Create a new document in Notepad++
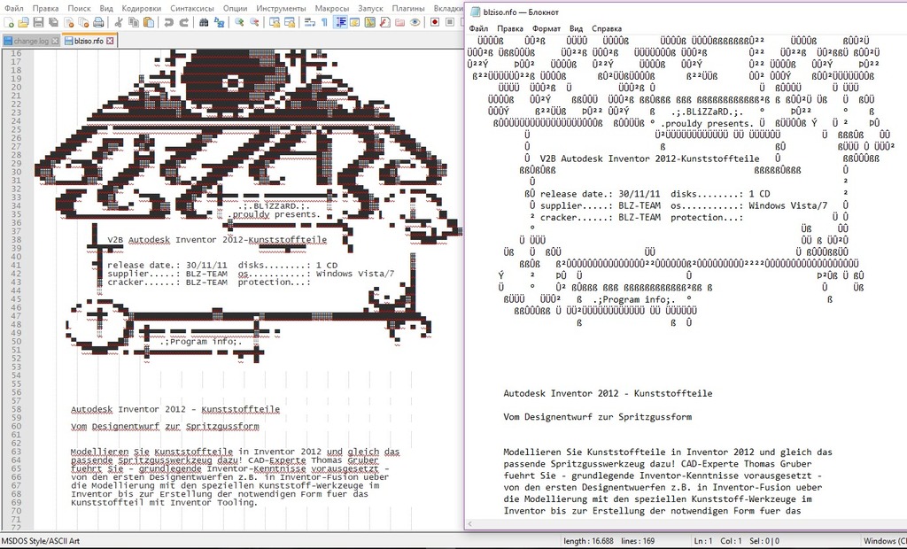Screen dimensions: 907x549 (x=9, y=22)
